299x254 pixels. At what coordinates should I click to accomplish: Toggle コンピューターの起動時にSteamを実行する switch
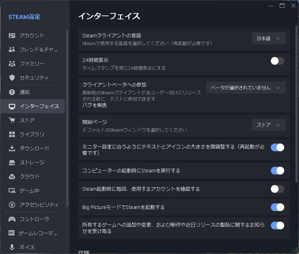278,171
